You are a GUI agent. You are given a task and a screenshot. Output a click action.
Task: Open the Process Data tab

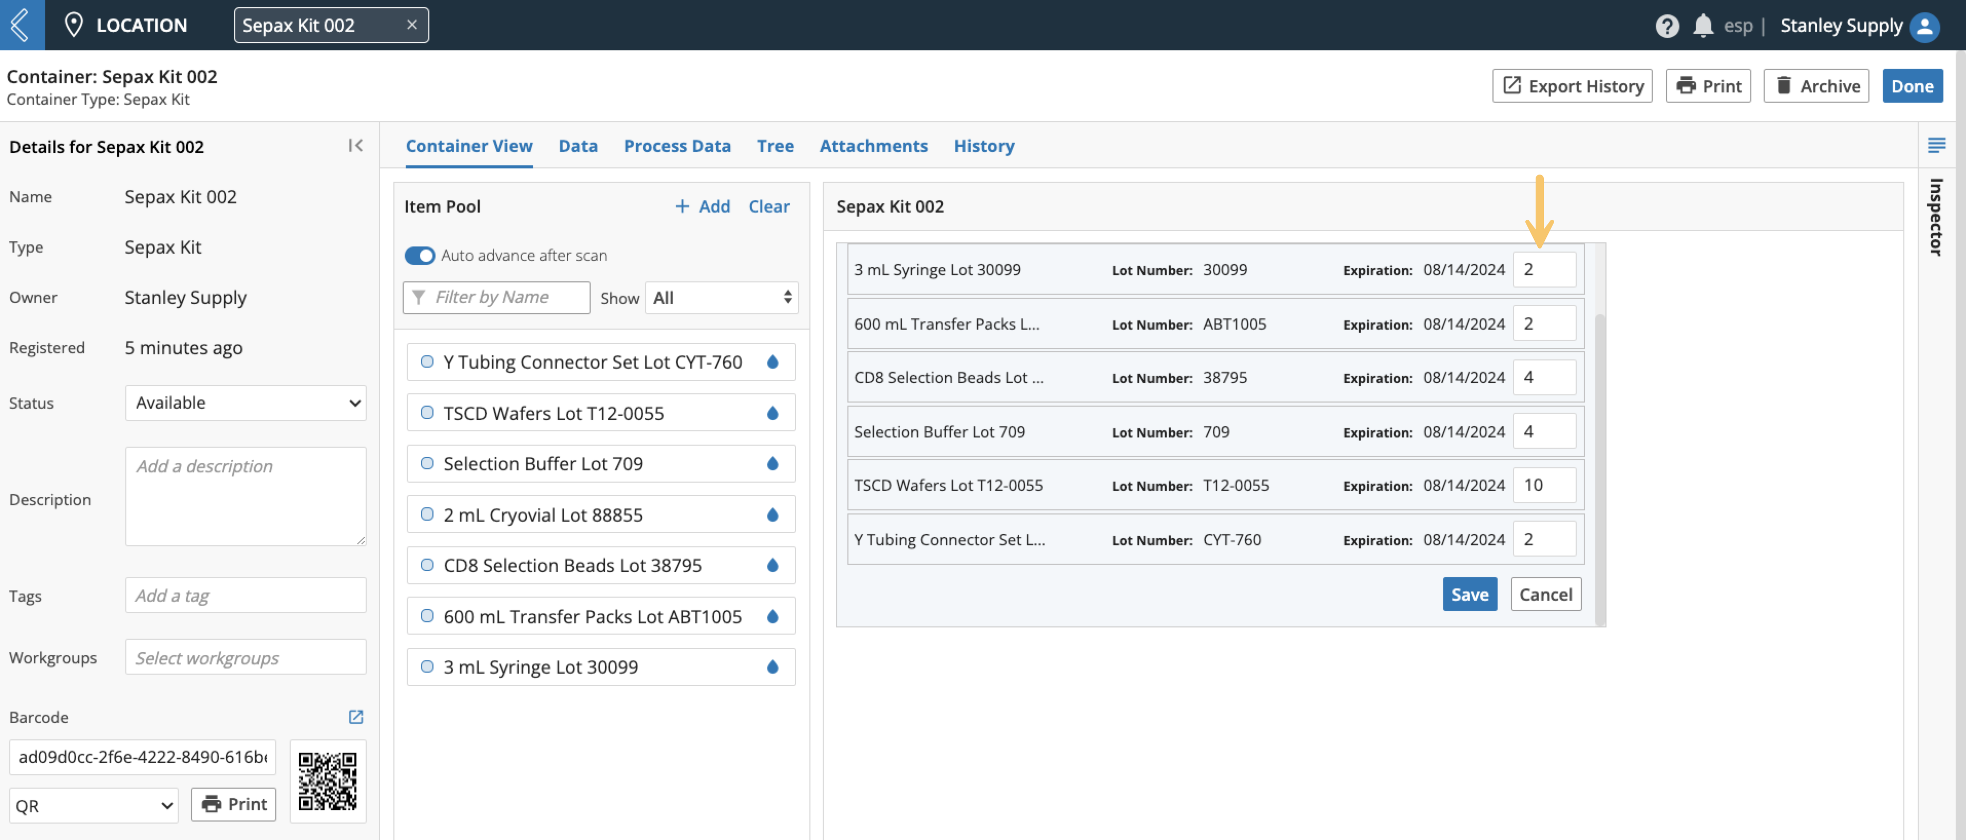click(x=677, y=146)
